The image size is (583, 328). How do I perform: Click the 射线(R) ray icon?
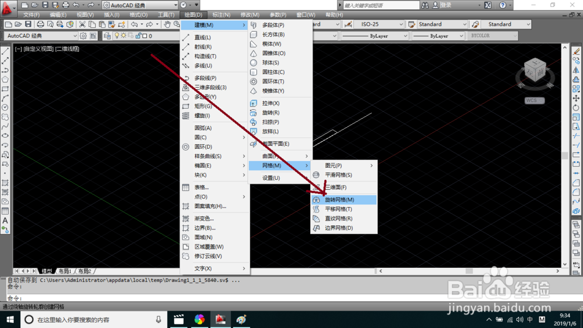coord(186,47)
